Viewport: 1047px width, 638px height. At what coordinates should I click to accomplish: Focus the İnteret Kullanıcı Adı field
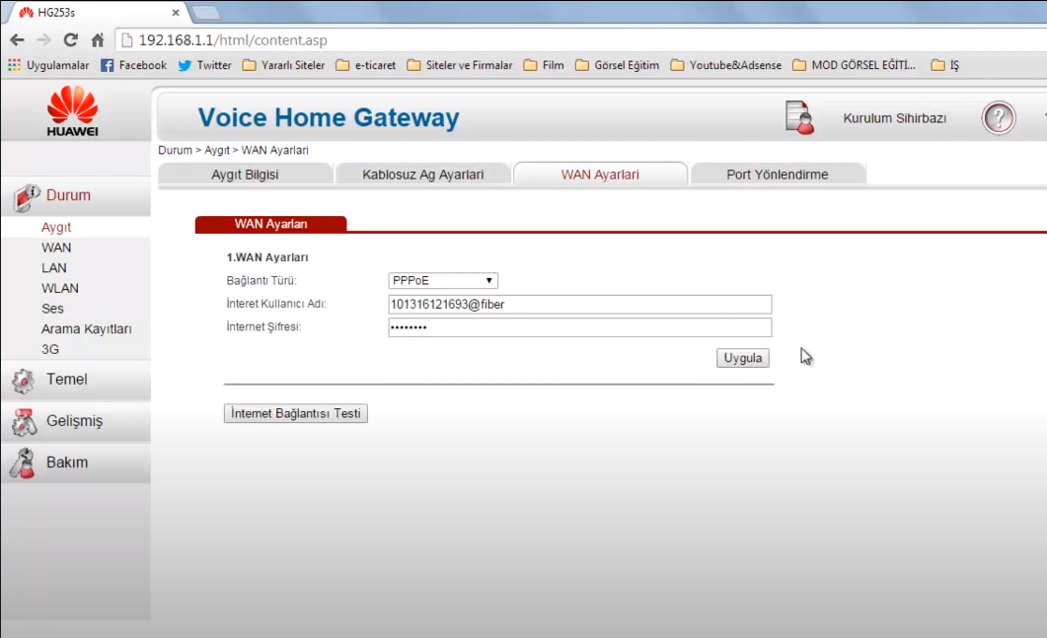pyautogui.click(x=579, y=305)
